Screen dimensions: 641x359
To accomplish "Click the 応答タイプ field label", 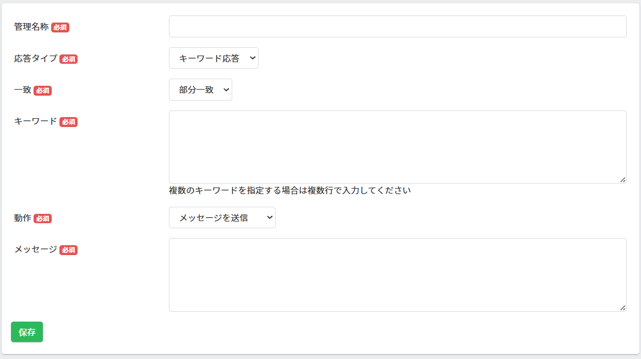I will pyautogui.click(x=36, y=58).
